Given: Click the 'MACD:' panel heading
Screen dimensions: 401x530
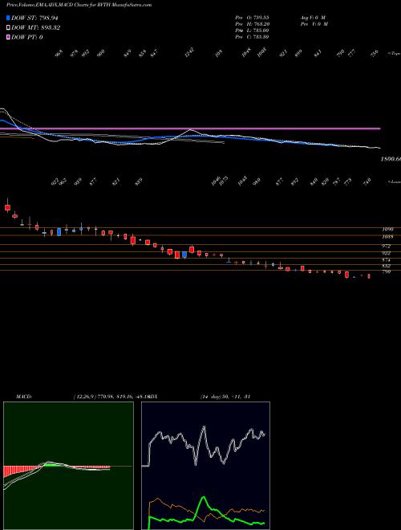Looking at the screenshot, I should click(24, 397).
